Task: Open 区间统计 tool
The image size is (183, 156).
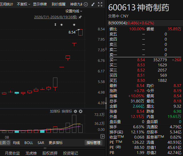Action: pyautogui.click(x=7, y=4)
